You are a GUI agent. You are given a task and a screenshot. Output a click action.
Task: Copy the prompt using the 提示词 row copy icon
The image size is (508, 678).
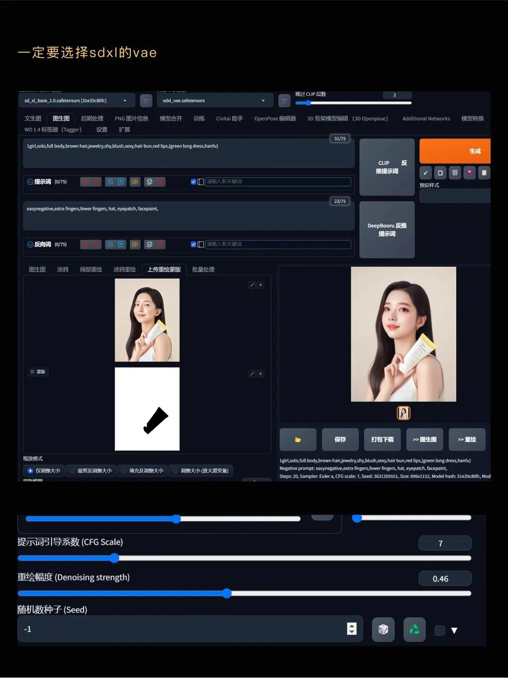point(149,182)
